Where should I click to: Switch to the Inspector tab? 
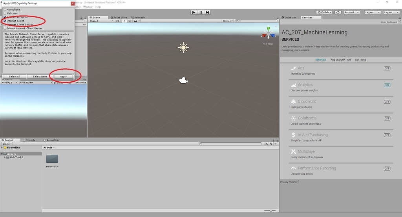click(x=289, y=18)
